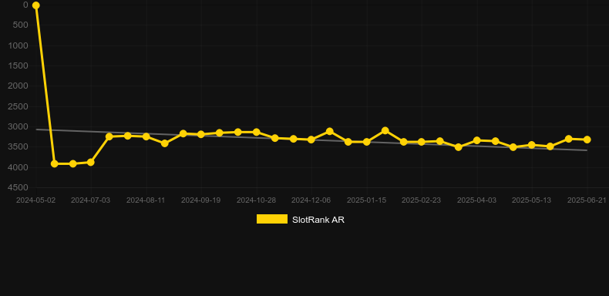Select the data point for 2024-09-19
The width and height of the screenshot is (609, 296).
coord(200,134)
